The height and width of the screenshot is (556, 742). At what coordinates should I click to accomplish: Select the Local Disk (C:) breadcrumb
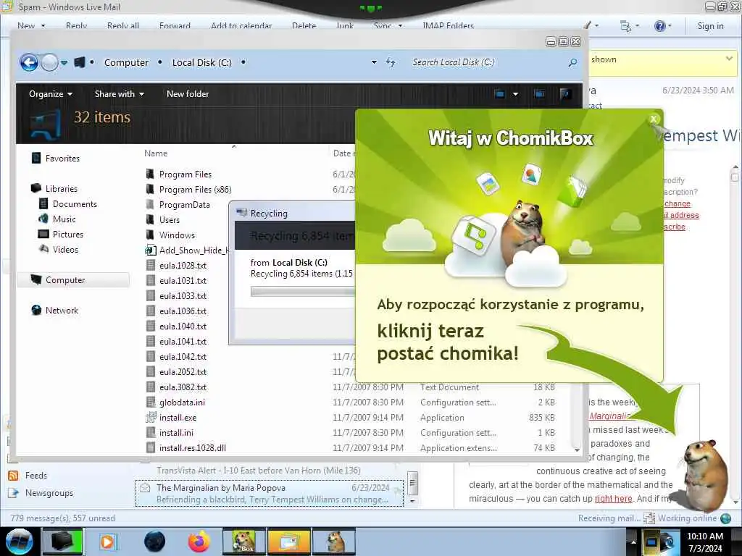[202, 62]
